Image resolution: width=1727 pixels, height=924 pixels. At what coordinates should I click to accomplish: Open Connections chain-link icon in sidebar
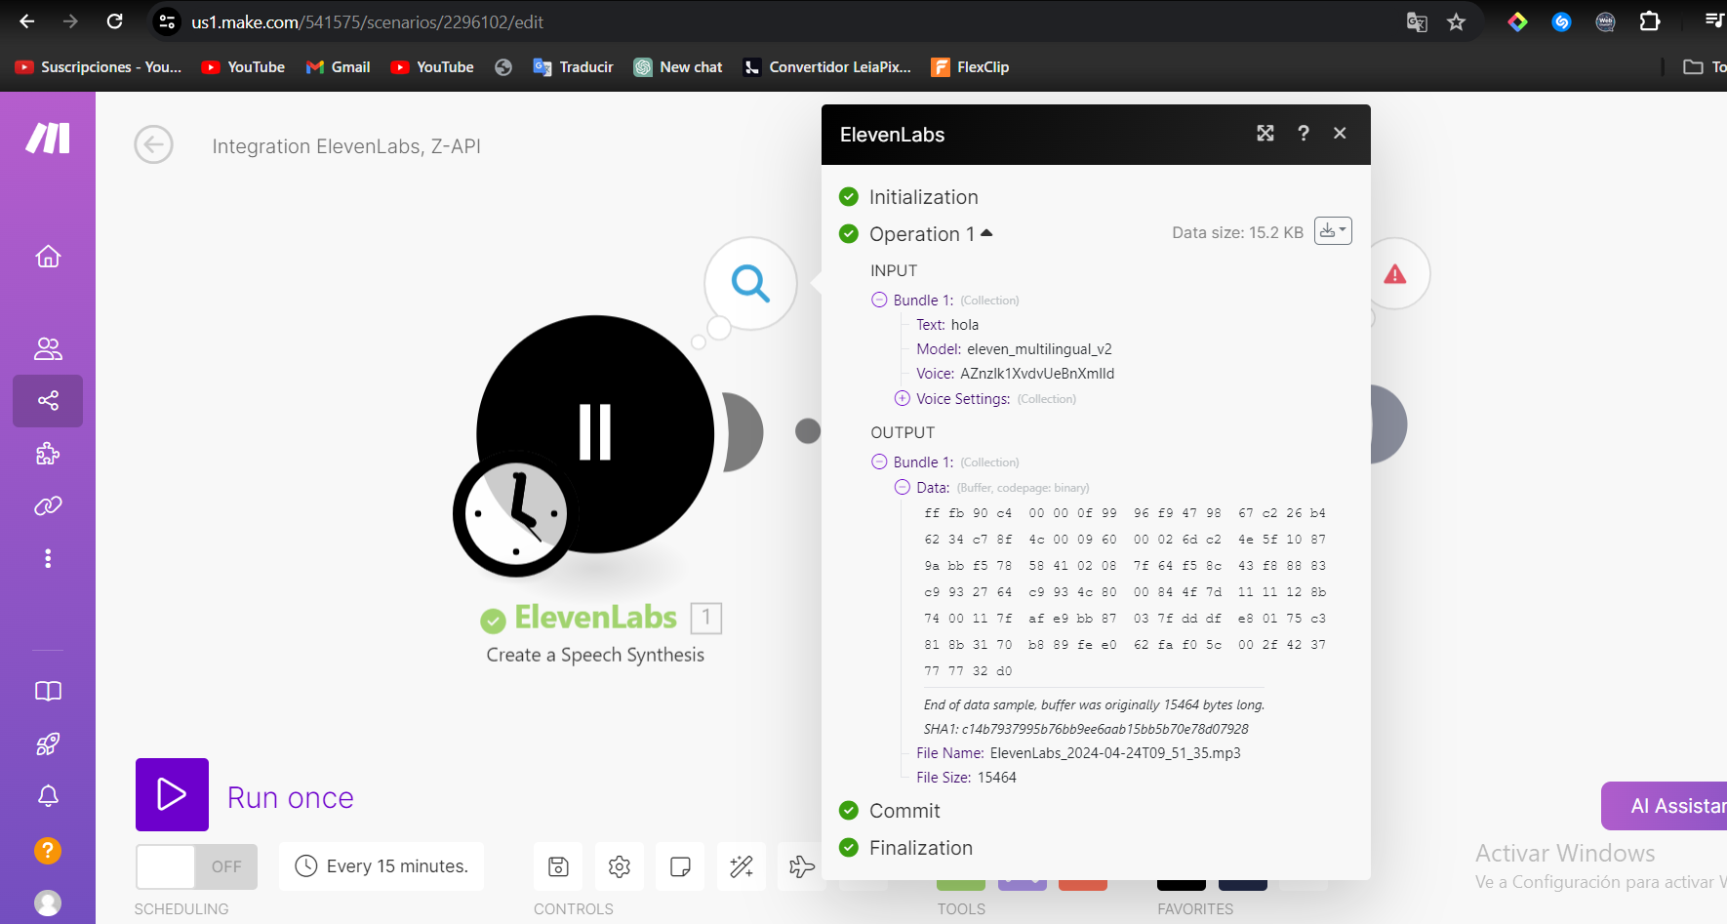click(x=48, y=505)
